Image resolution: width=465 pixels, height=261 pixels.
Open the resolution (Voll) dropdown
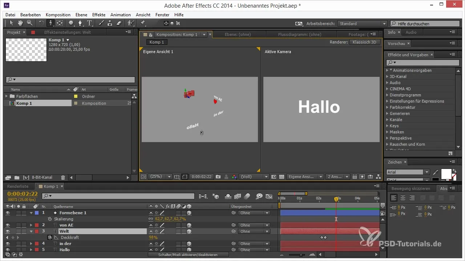tap(254, 177)
